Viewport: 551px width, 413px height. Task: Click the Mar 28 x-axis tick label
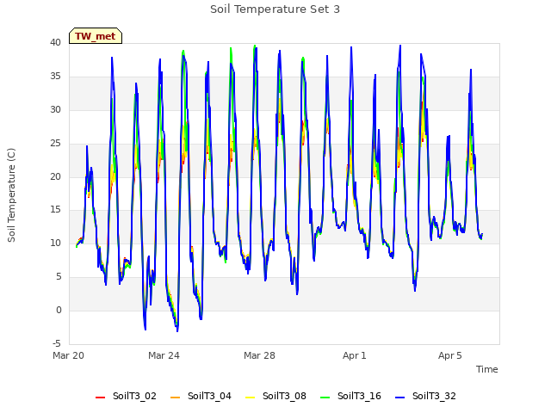point(259,355)
